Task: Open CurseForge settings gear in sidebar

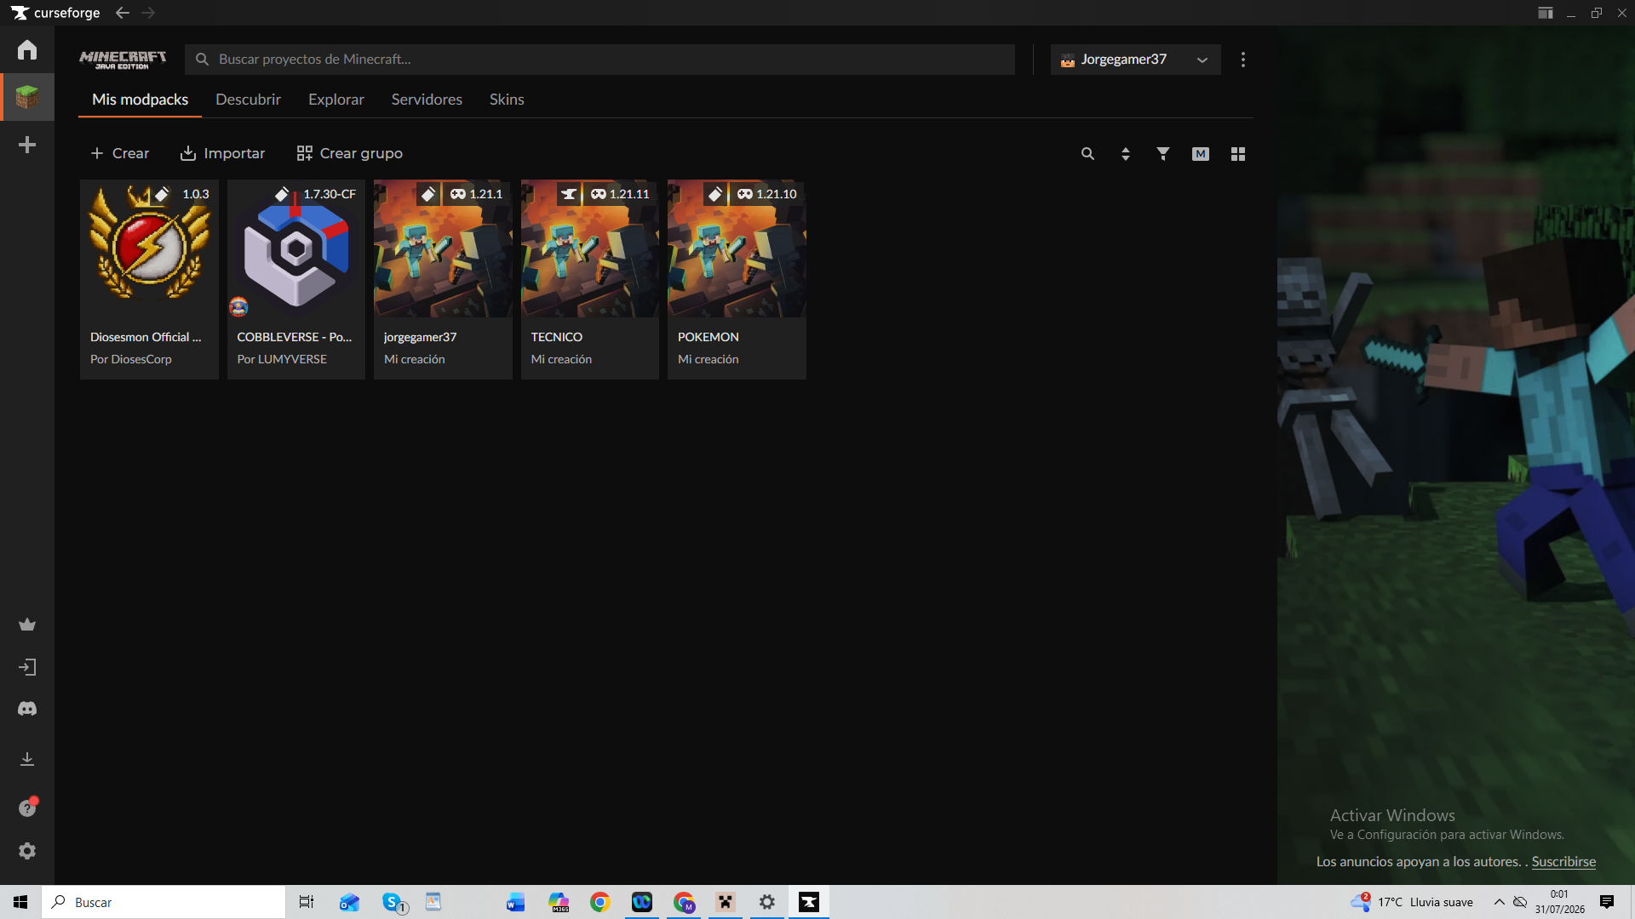Action: 27,851
